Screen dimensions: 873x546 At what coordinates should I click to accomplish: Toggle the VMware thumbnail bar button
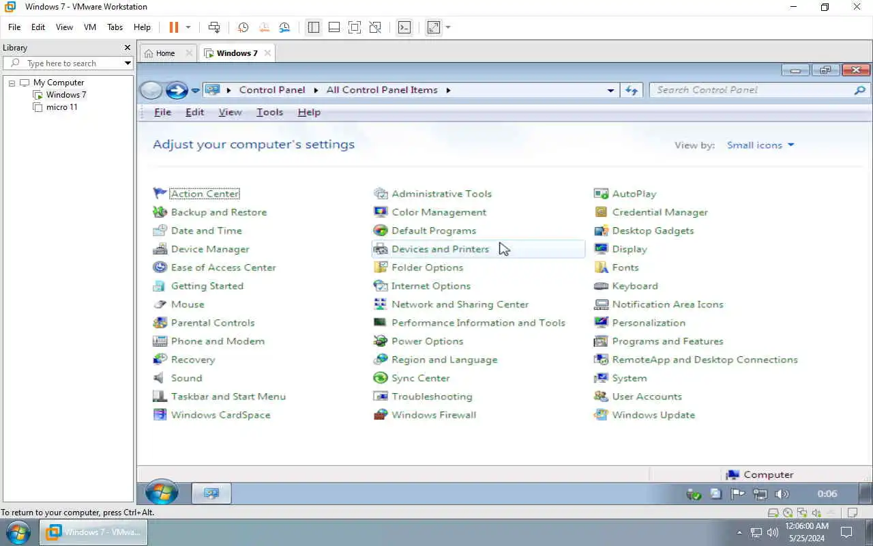334,27
